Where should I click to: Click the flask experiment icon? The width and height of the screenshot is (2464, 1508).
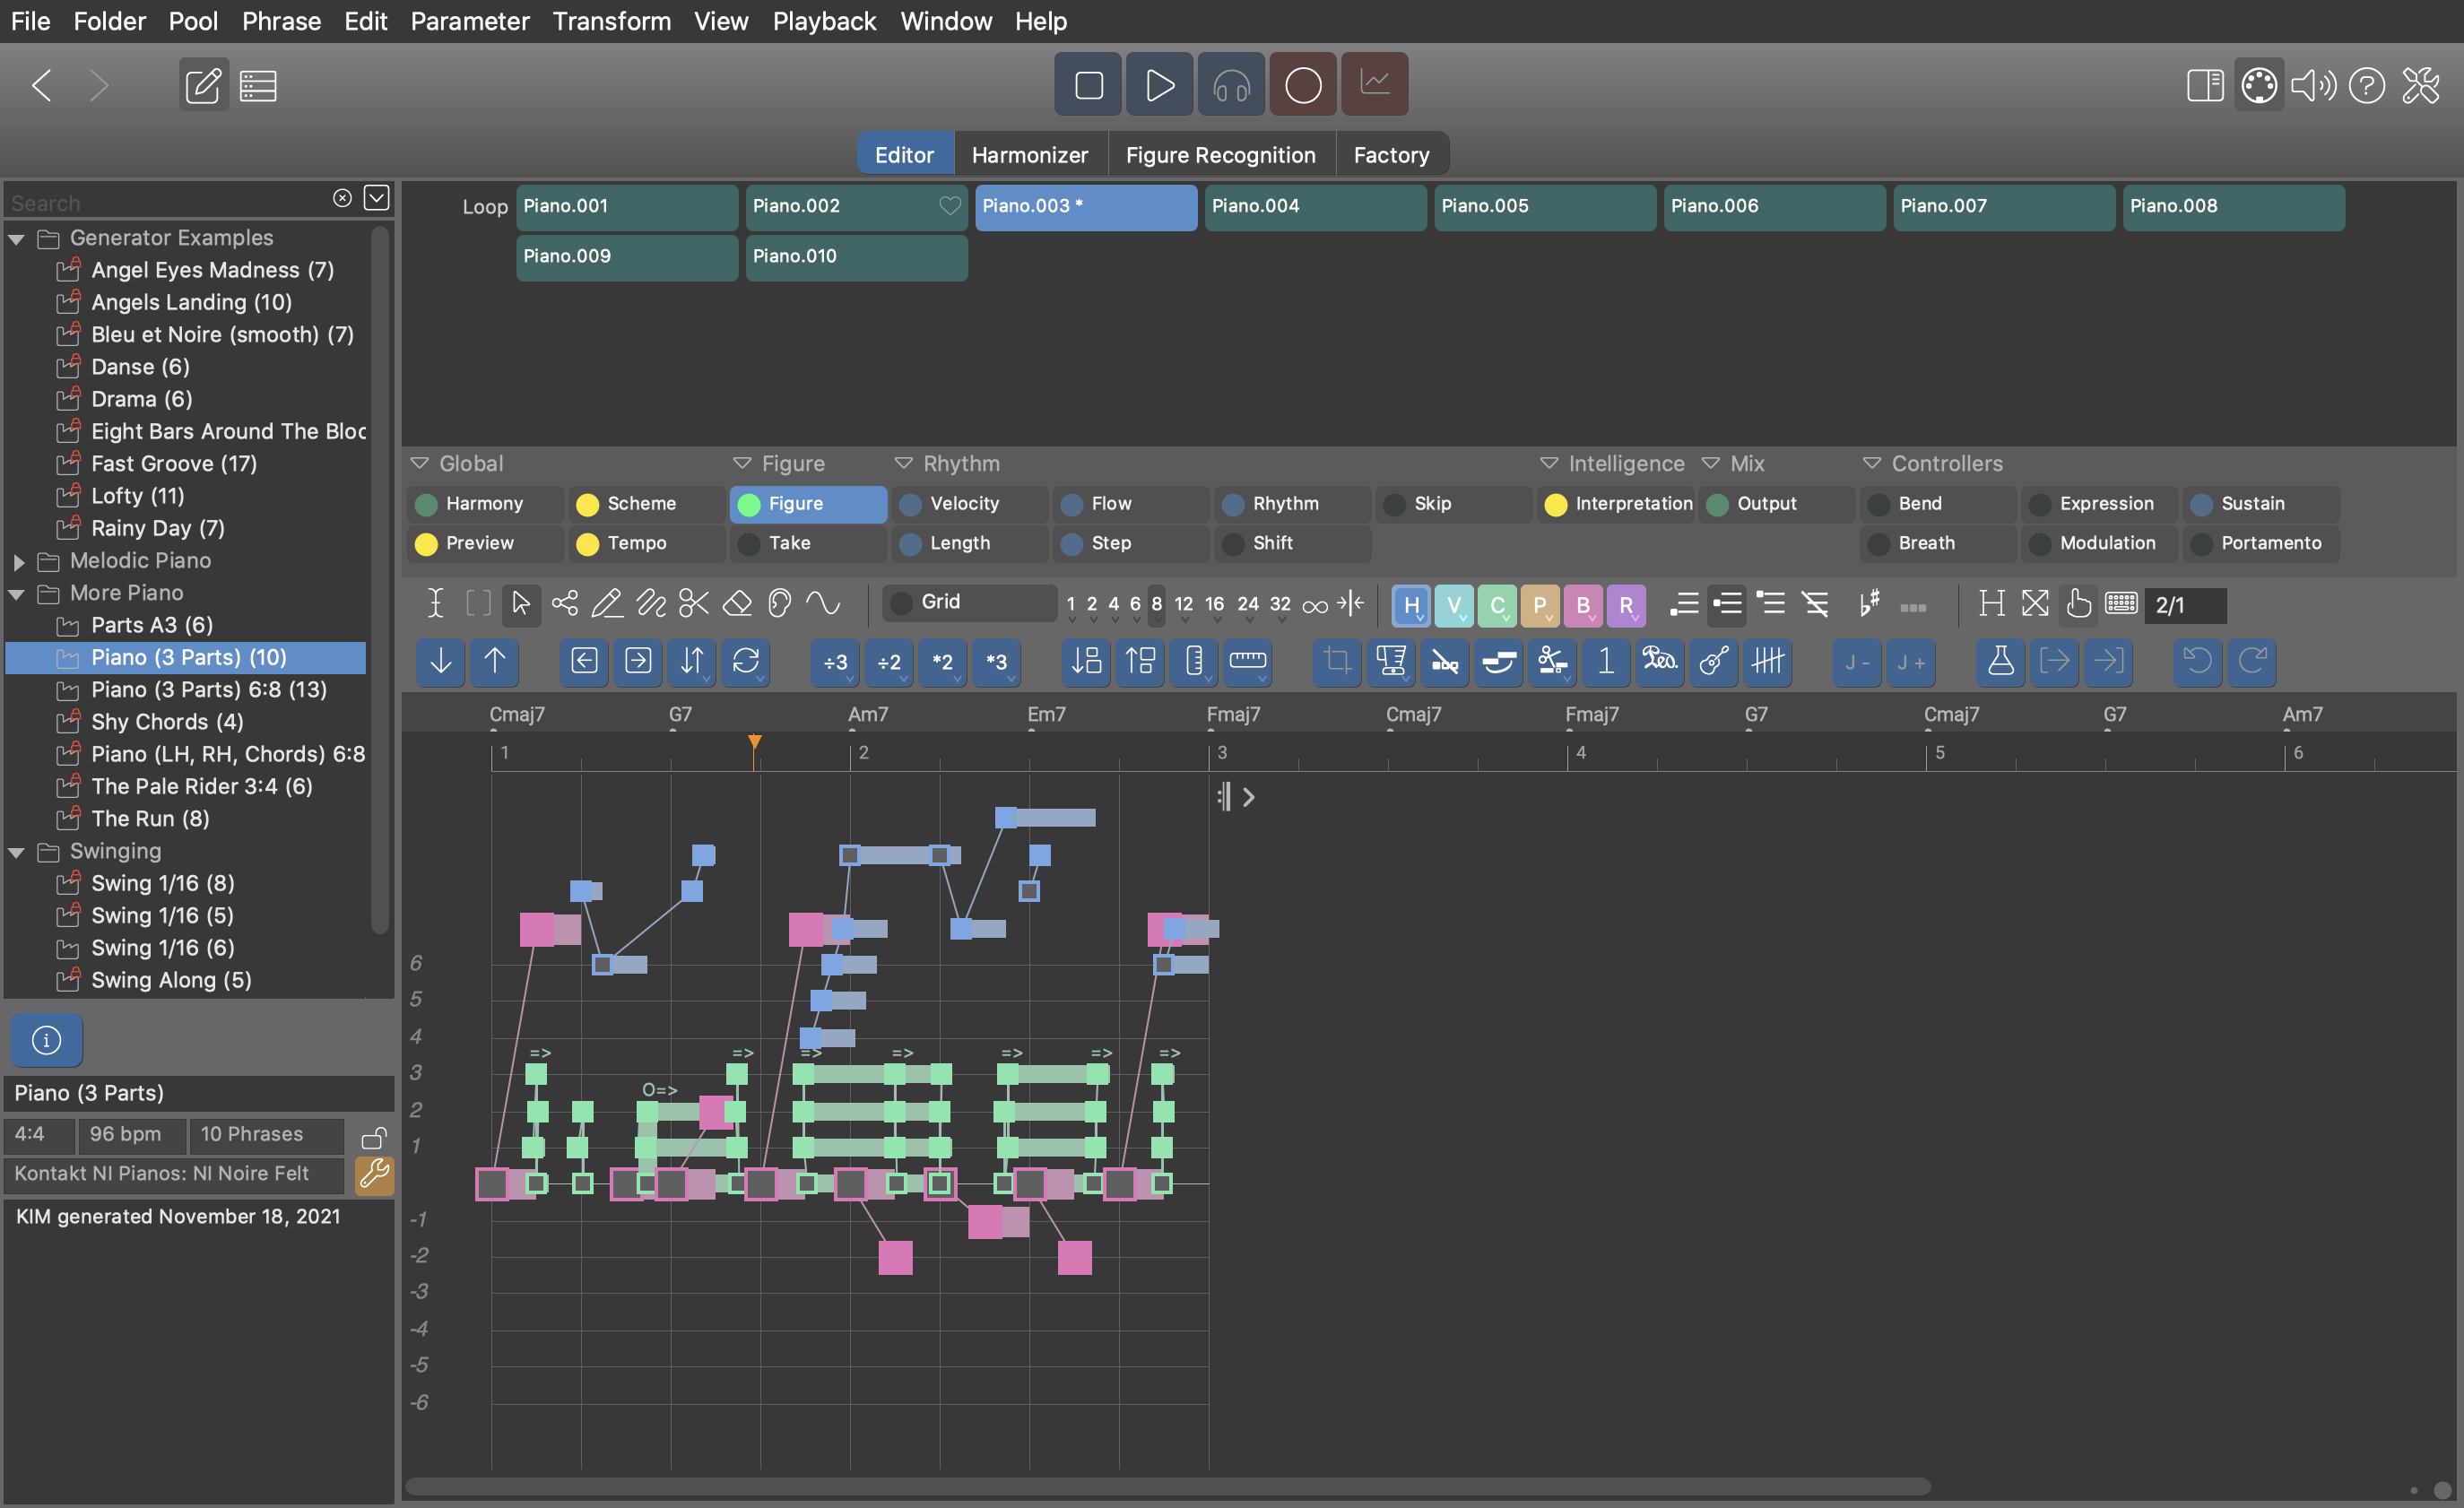tap(2000, 662)
